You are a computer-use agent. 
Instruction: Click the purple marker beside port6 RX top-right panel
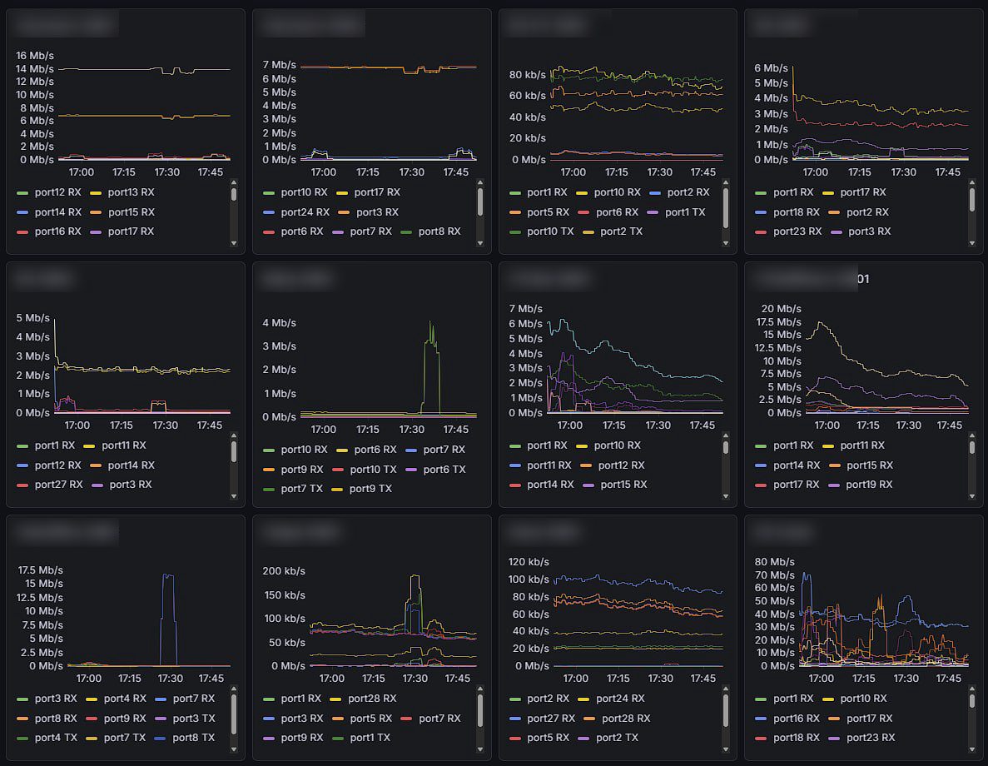pyautogui.click(x=652, y=212)
